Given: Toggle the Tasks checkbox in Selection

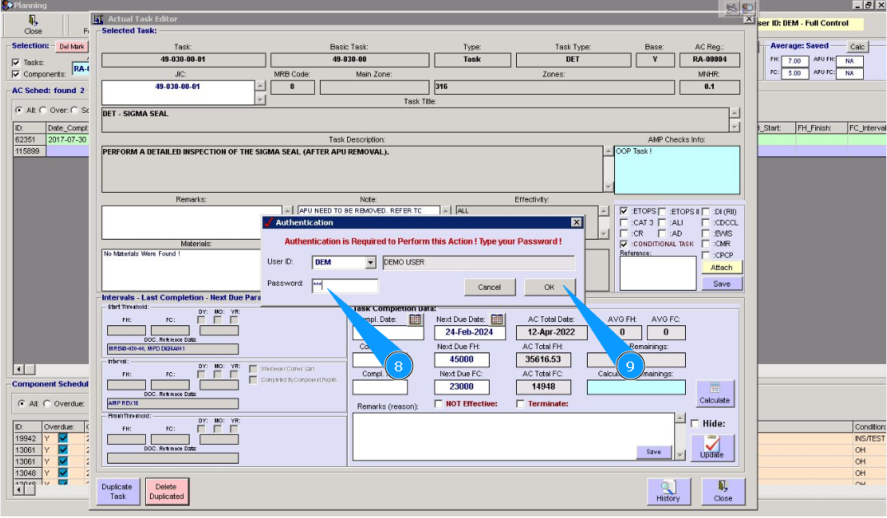Looking at the screenshot, I should click(x=16, y=63).
